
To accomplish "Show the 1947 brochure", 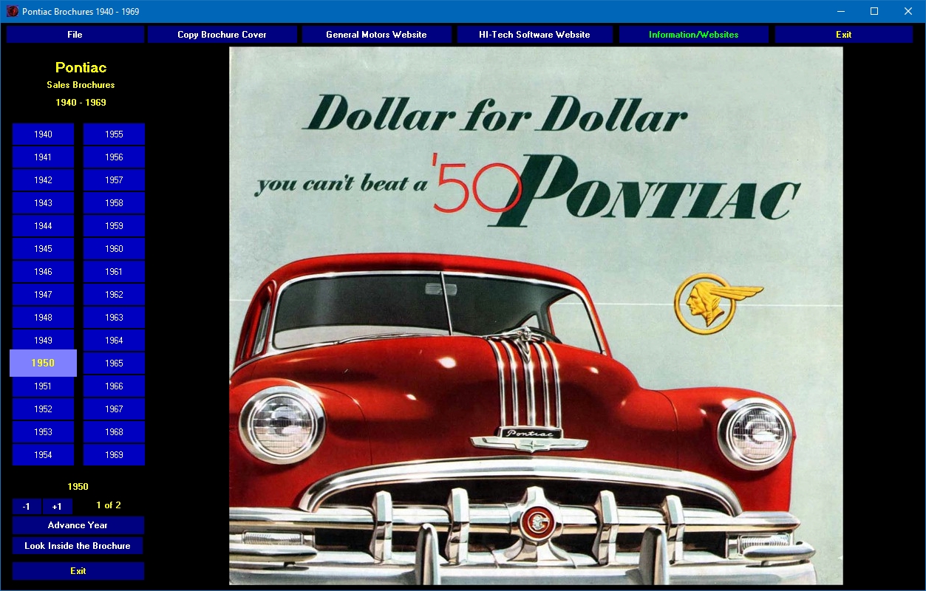I will coord(43,295).
